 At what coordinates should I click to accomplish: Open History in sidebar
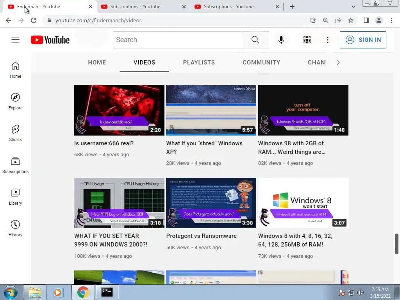(15, 228)
